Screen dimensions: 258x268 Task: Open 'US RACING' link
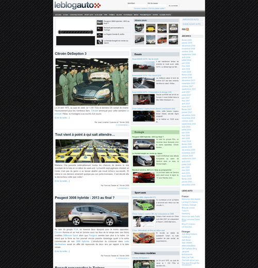coord(187,227)
